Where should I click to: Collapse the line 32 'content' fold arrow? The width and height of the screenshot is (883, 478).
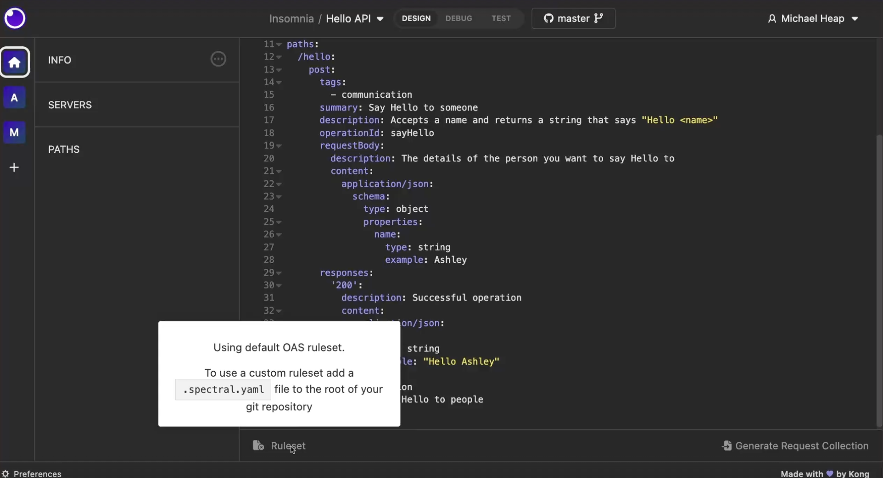coord(279,311)
